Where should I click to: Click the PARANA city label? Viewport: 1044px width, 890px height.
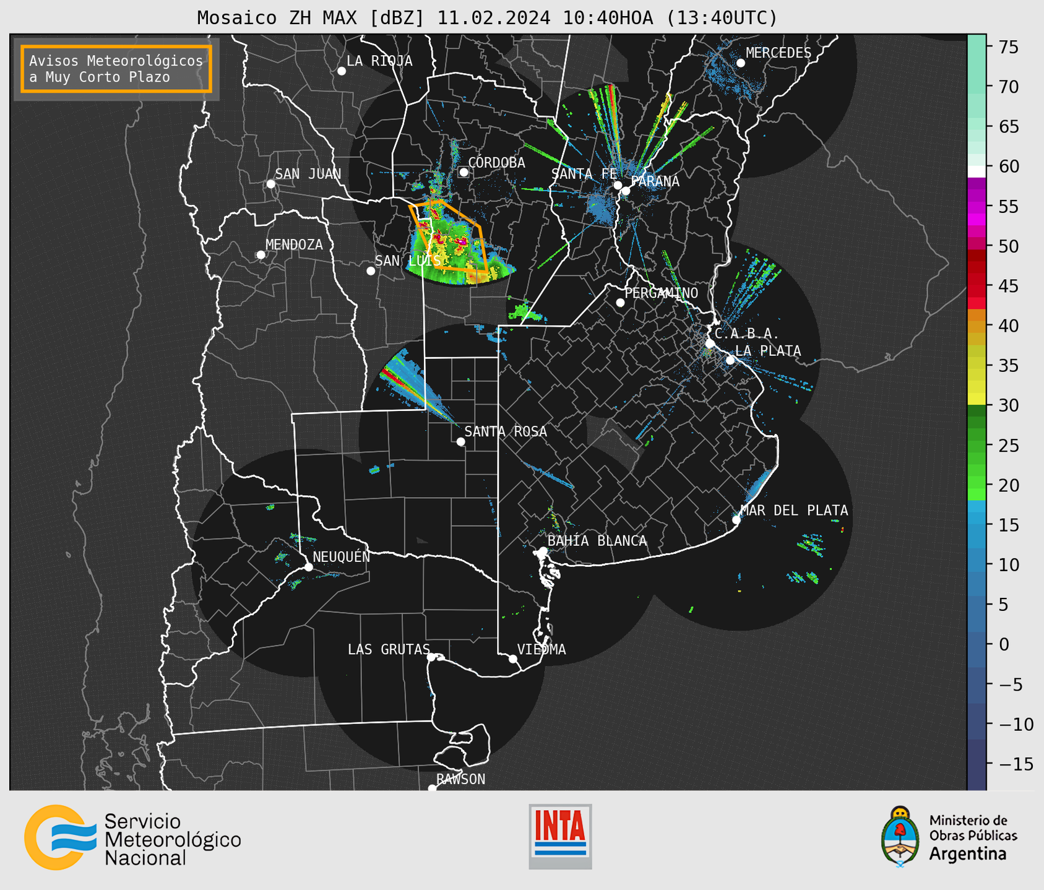point(655,181)
